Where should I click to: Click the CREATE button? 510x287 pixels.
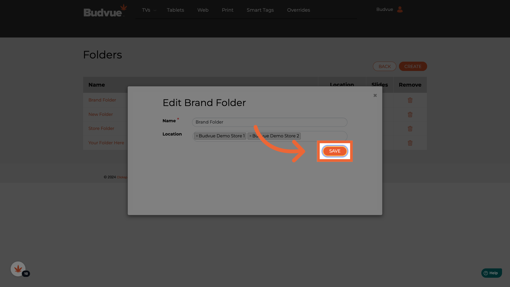coord(413,66)
